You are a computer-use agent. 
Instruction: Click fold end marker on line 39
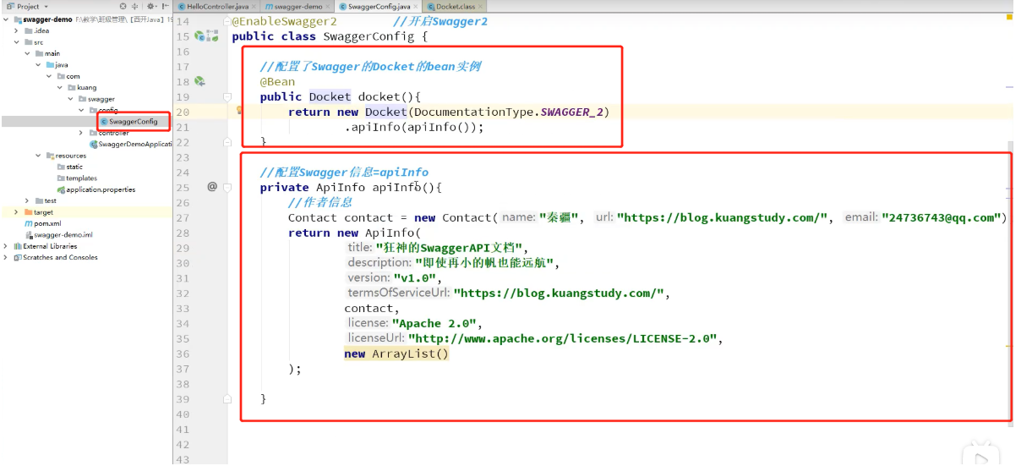point(227,398)
